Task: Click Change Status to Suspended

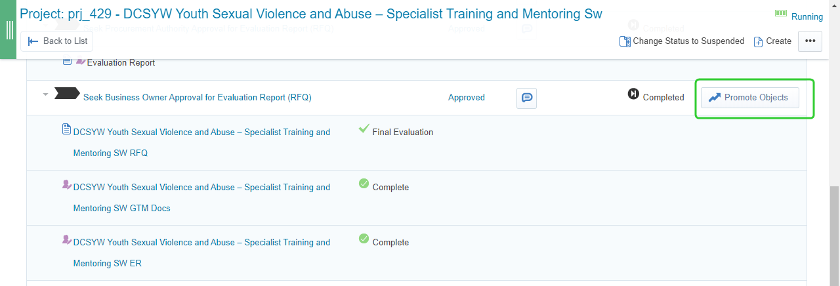Action: tap(682, 41)
